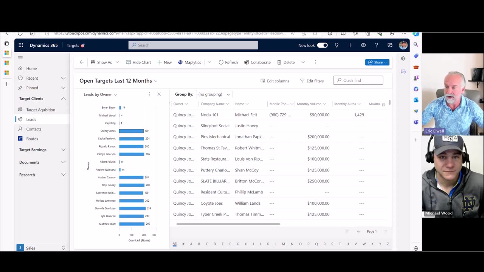This screenshot has height=272, width=484.
Task: Open Edit columns
Action: 275,81
